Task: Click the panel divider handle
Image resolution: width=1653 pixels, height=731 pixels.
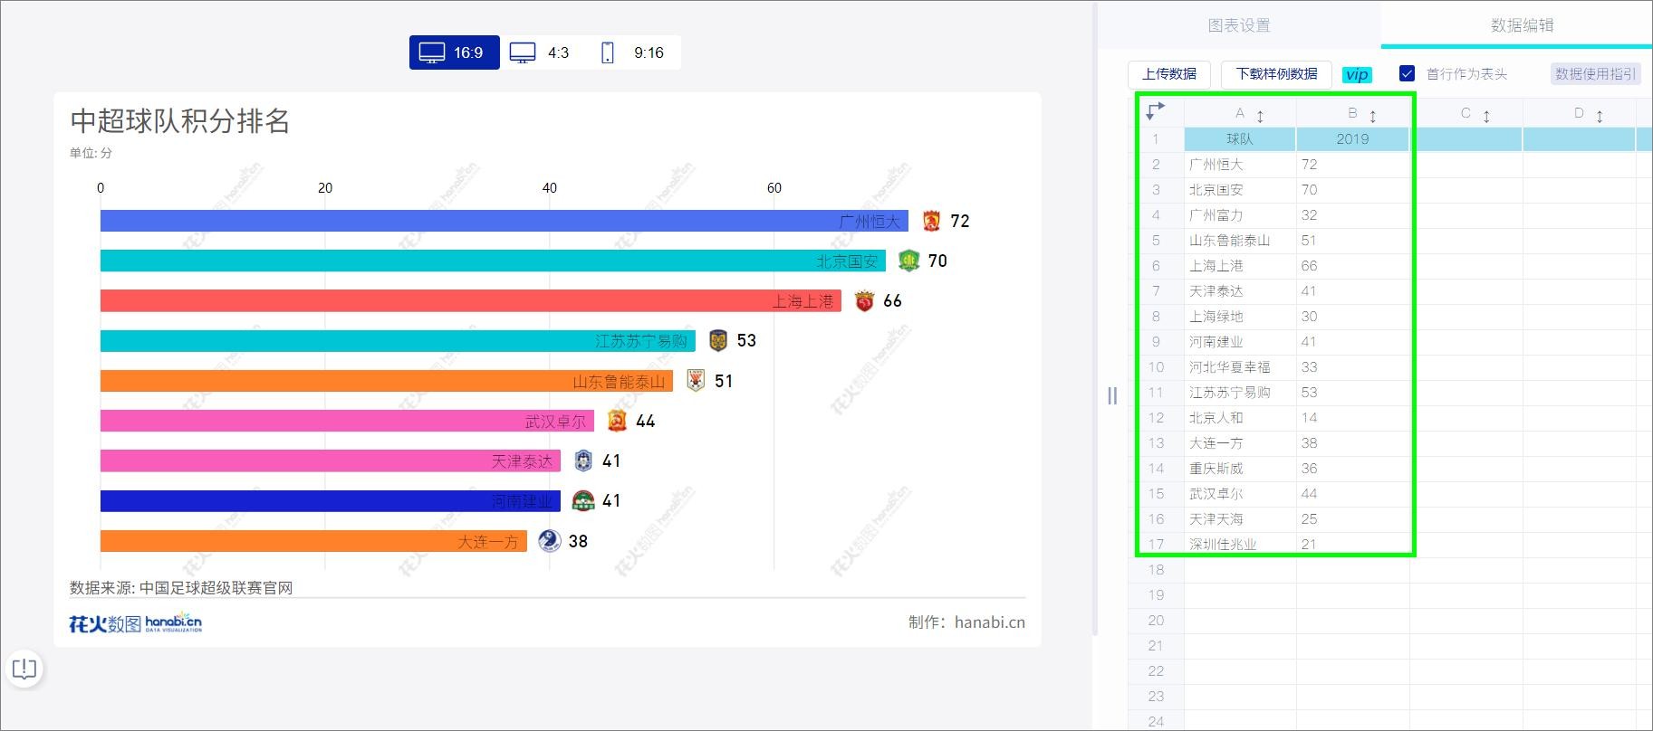Action: (x=1112, y=395)
